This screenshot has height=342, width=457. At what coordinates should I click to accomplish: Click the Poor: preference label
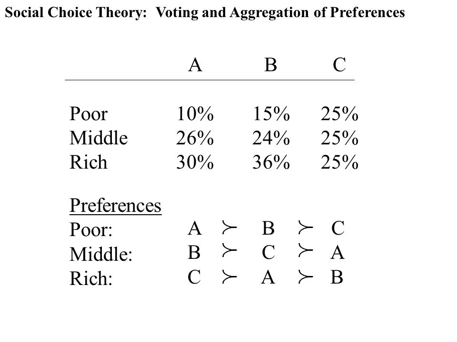pos(91,230)
